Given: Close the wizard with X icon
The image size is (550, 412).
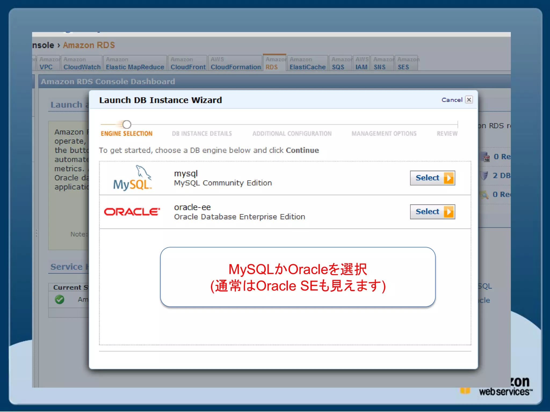Looking at the screenshot, I should click(469, 100).
